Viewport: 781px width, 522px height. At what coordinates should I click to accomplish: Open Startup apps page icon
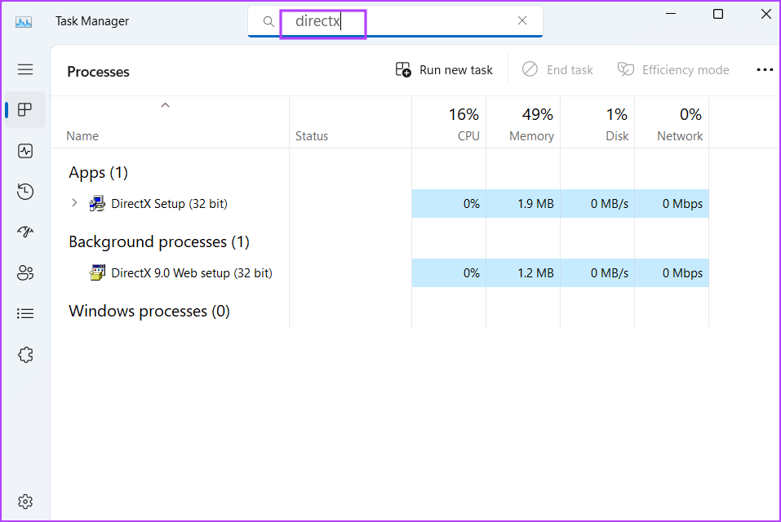tap(25, 232)
